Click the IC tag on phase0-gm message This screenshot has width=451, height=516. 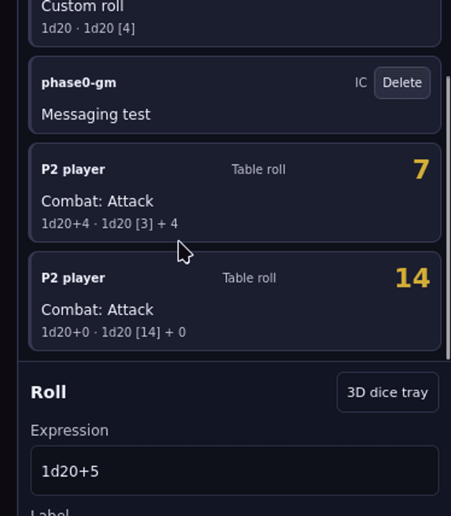pyautogui.click(x=361, y=83)
